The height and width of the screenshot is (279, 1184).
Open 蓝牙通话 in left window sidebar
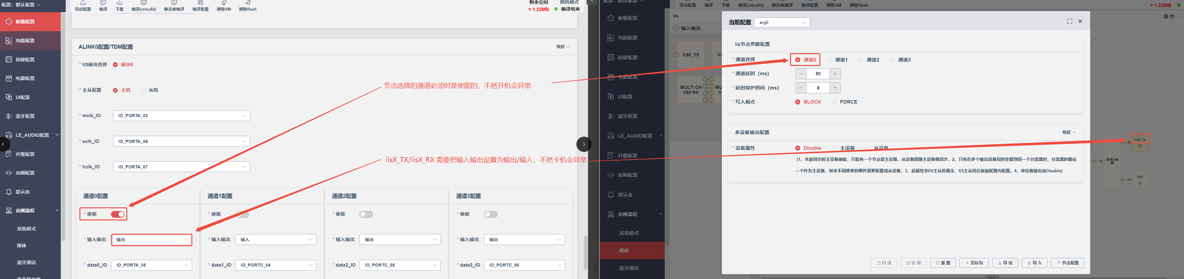coord(26,262)
